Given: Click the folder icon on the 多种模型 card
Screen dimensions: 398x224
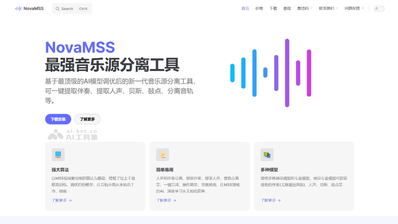Looking at the screenshot, I should pyautogui.click(x=267, y=154).
